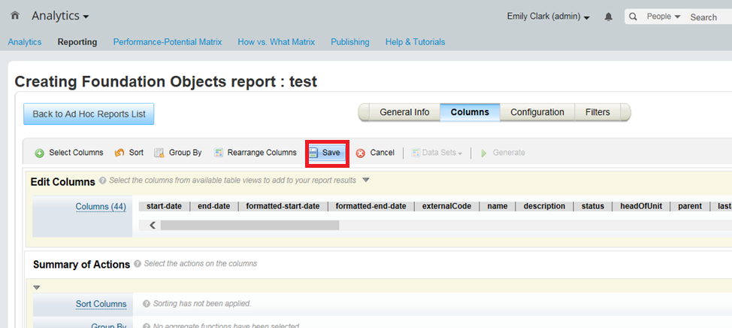The height and width of the screenshot is (328, 732).
Task: Click the start-date column header
Action: 165,206
